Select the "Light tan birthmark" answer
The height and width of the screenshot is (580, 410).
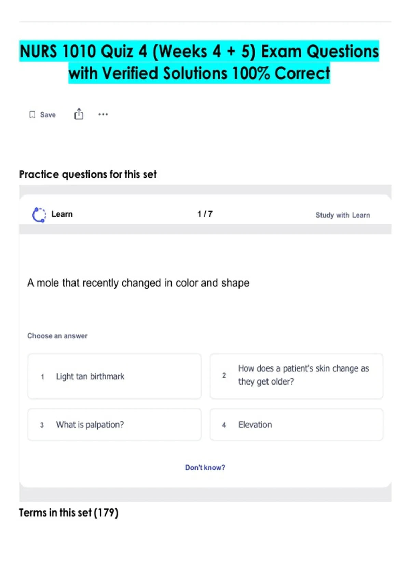point(90,376)
